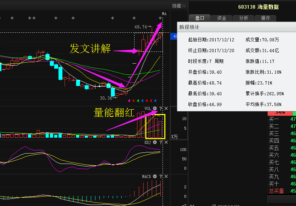Click the 总买量 total row

[282, 191]
